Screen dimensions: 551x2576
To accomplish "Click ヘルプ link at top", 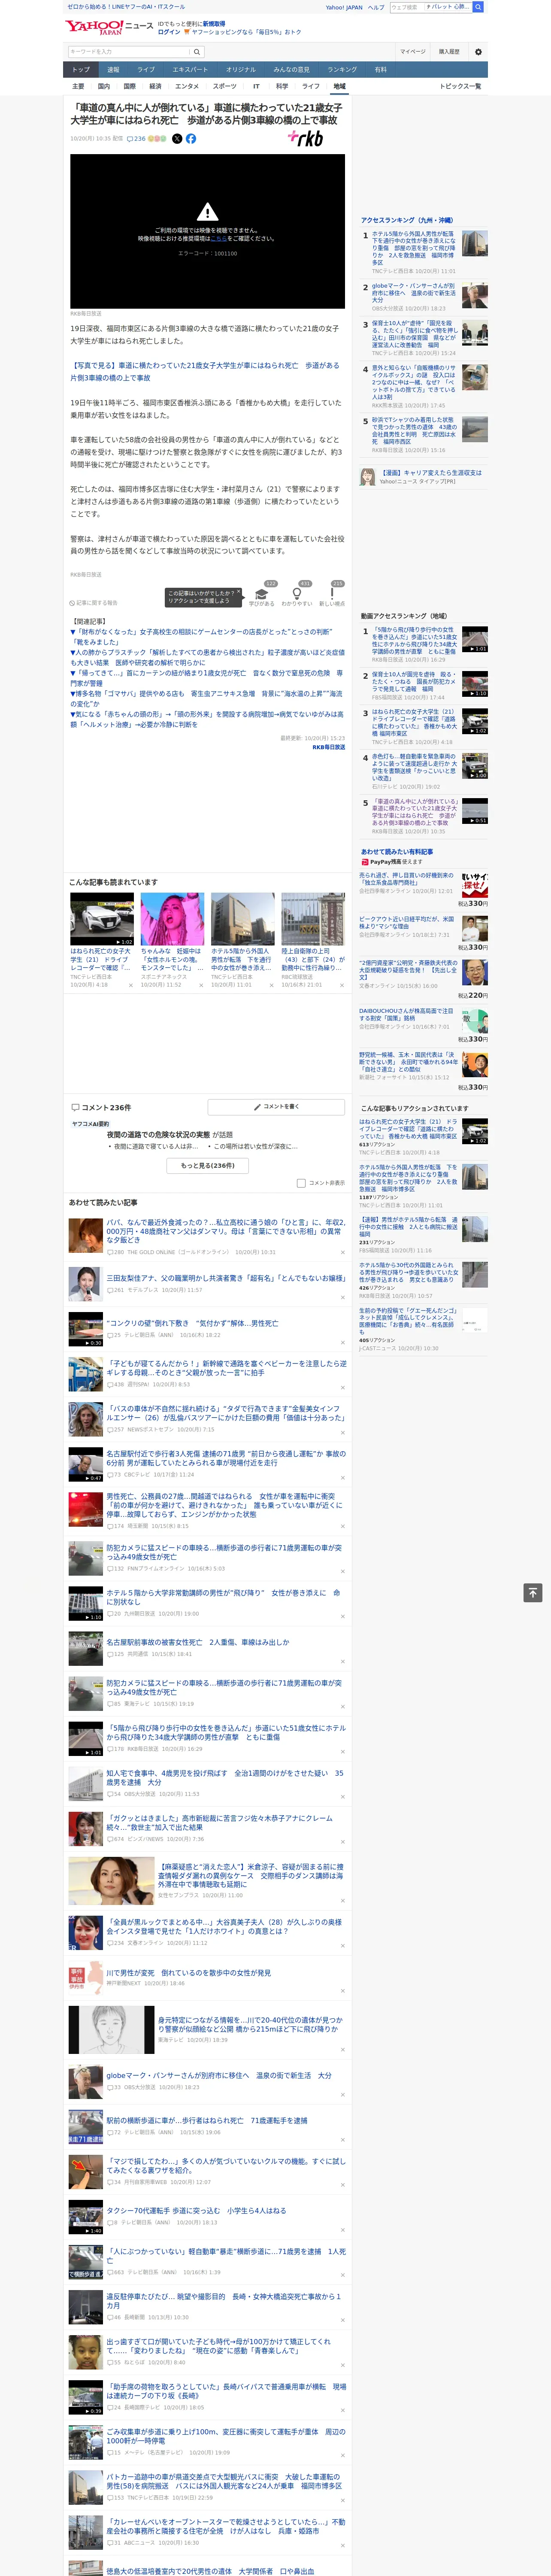I will click(x=376, y=7).
